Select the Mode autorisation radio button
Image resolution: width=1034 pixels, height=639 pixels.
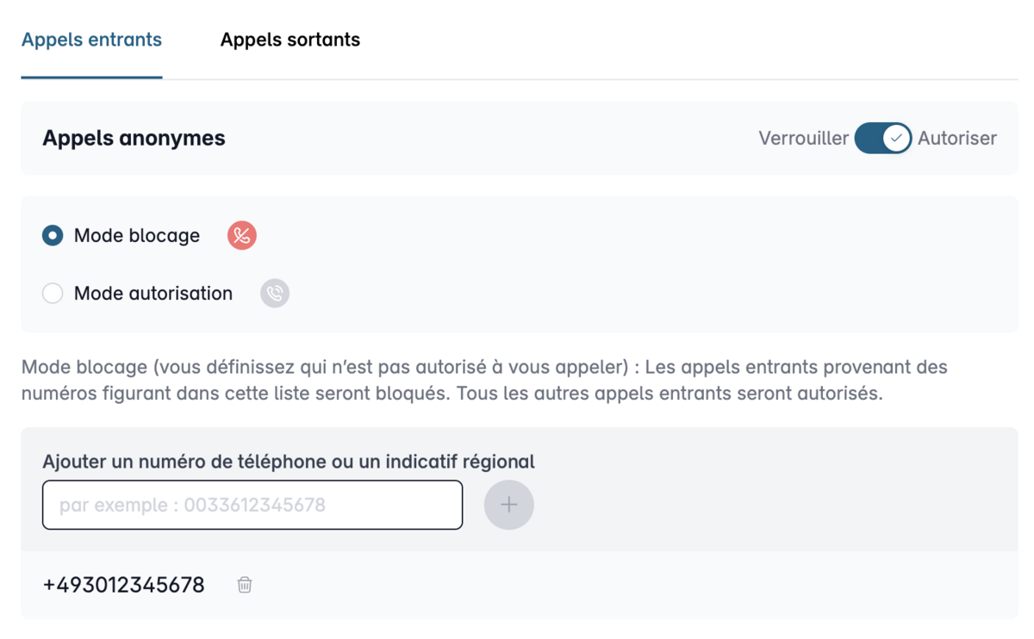[x=53, y=293]
